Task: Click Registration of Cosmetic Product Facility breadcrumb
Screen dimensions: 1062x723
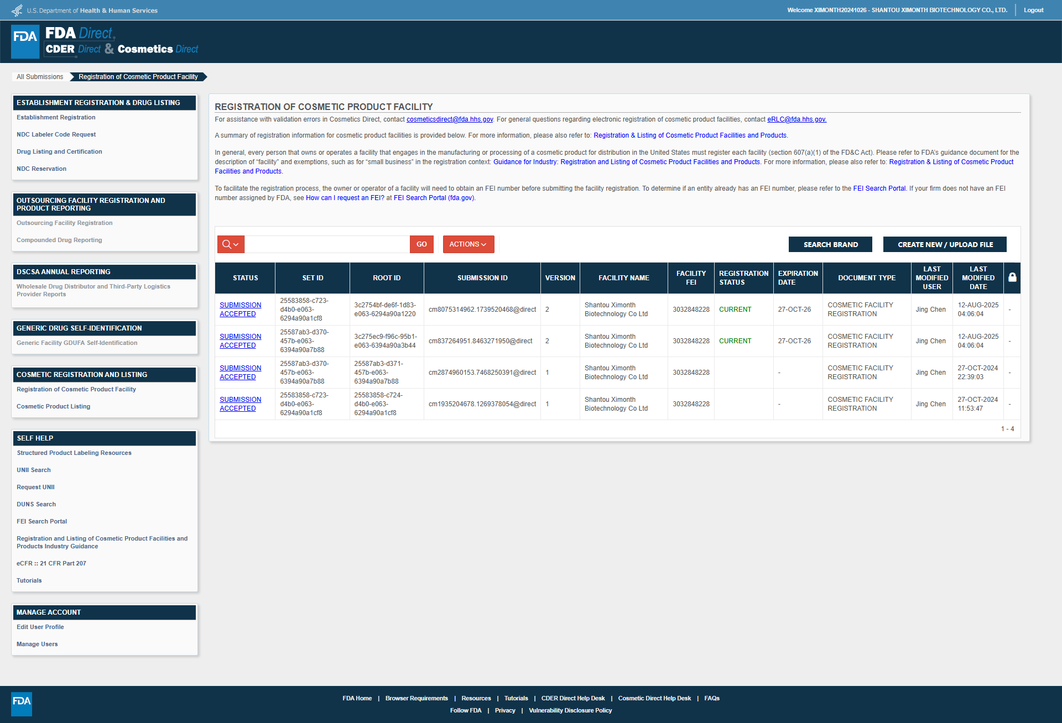Action: click(138, 77)
